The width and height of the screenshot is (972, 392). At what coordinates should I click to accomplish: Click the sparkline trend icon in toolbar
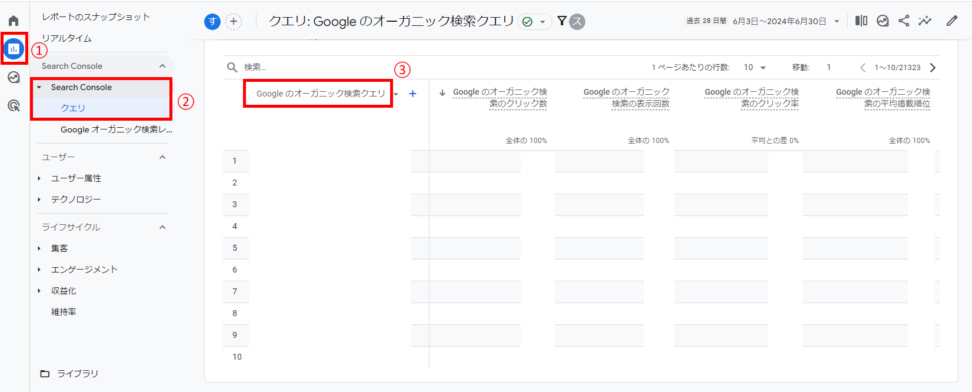pos(925,21)
